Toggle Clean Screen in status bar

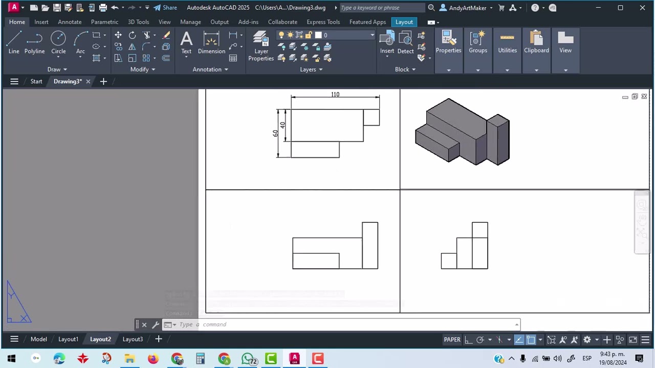tap(633, 339)
